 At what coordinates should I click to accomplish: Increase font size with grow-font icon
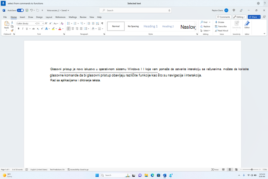click(46, 23)
